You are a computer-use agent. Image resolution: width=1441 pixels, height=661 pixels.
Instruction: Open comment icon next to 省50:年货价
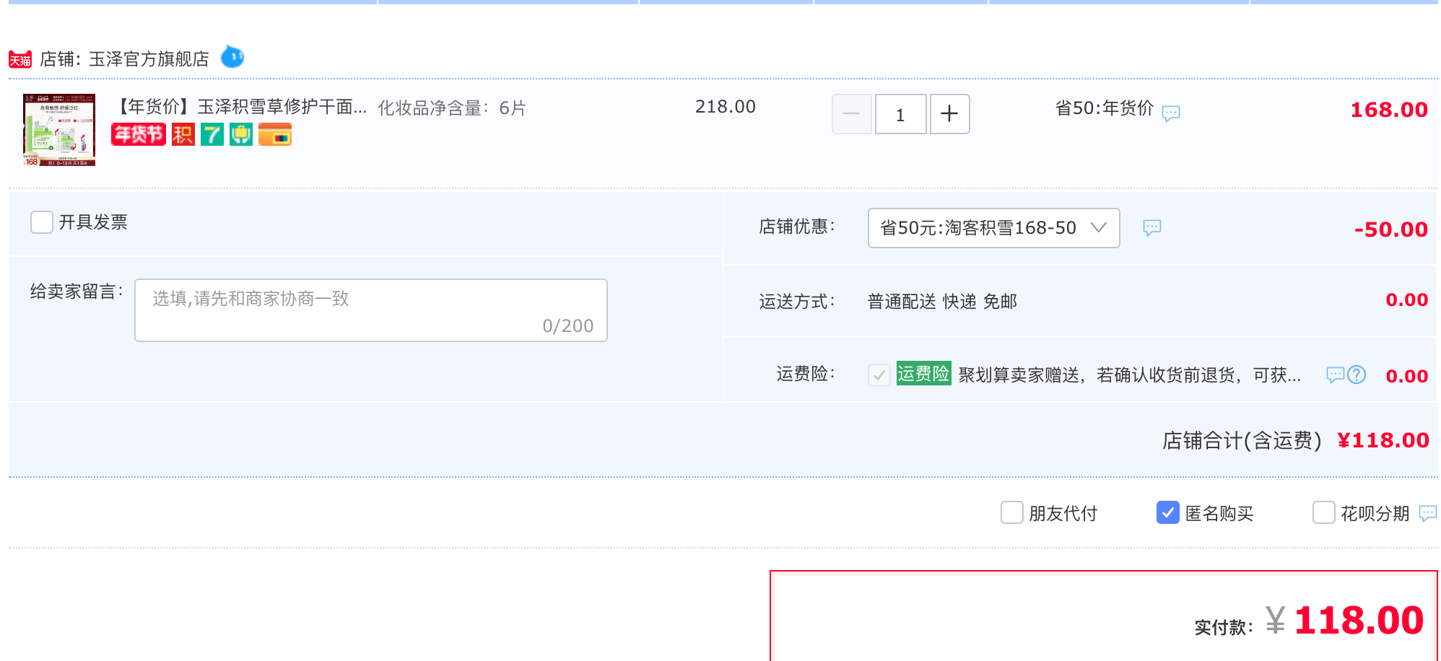1171,113
